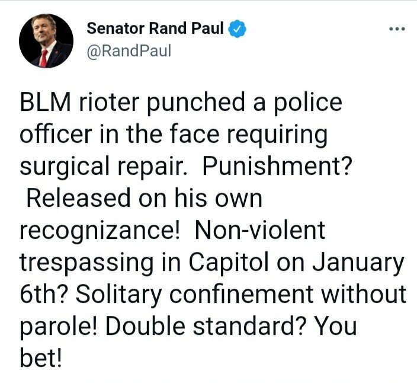Open Rand Paul's profile picture

pos(46,41)
